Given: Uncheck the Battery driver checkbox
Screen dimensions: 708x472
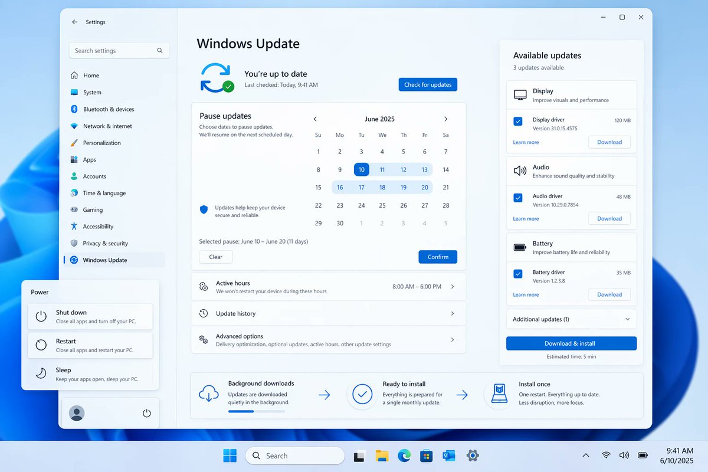Looking at the screenshot, I should point(518,274).
